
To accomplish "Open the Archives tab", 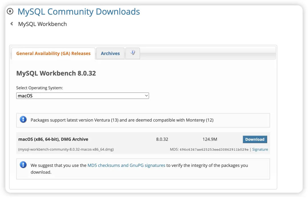I will click(x=110, y=53).
